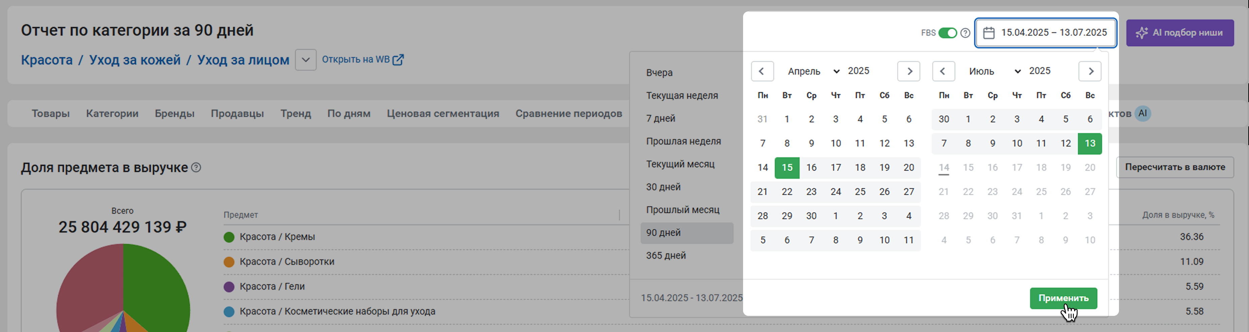Click the revenue share value 36.36

[1192, 237]
